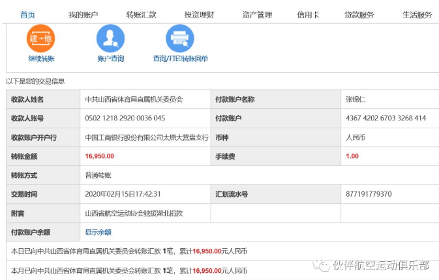439x280 pixels.
Task: Click the 以下是您的交易信息 heading
Action: 36,81
